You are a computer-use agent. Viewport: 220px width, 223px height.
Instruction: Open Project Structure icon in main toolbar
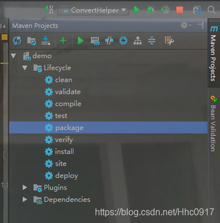tap(197, 10)
